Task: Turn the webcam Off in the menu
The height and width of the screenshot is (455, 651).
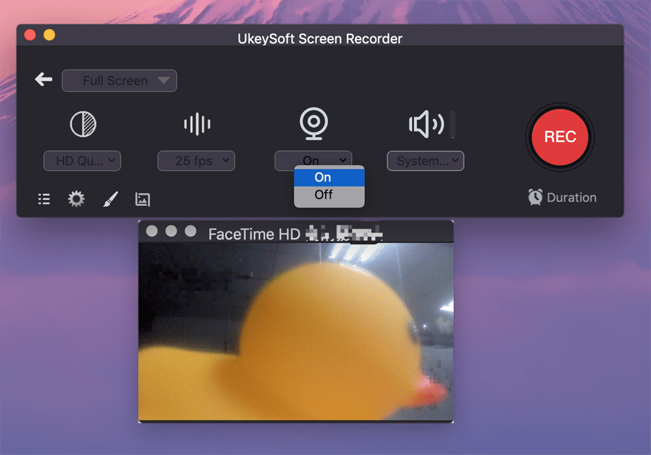Action: [322, 194]
